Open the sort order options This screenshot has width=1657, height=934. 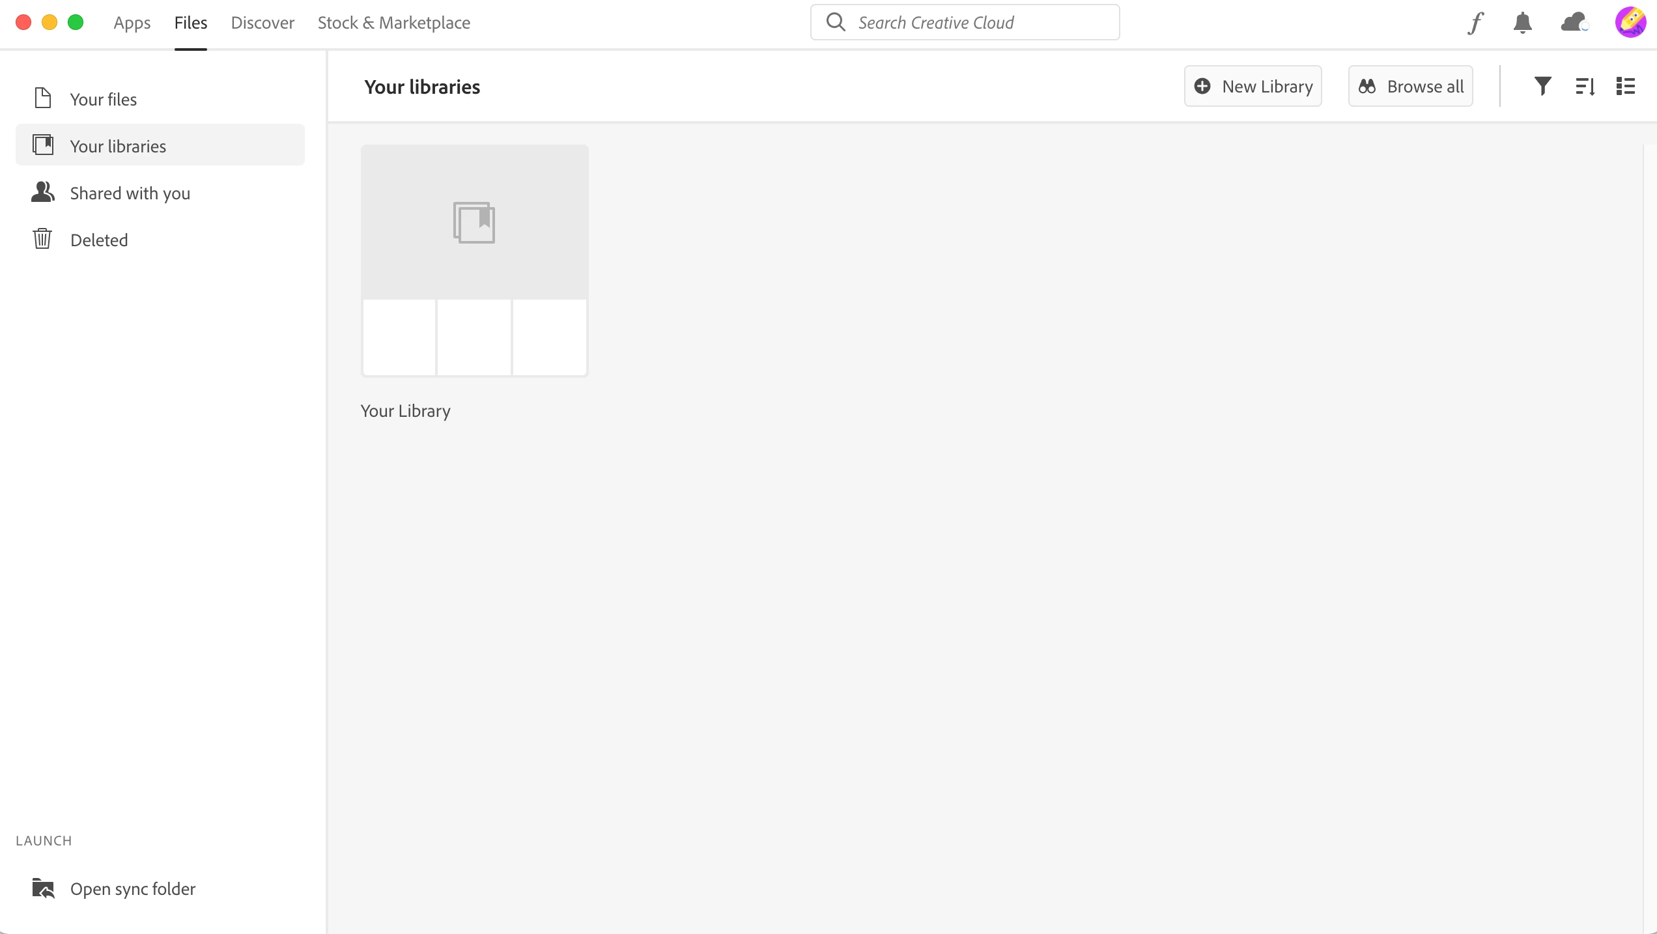(1585, 86)
